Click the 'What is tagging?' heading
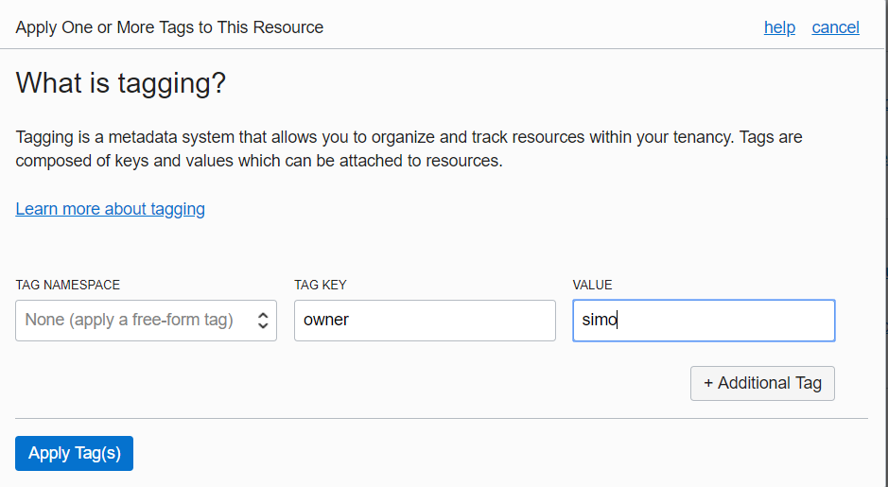The image size is (888, 487). point(121,82)
